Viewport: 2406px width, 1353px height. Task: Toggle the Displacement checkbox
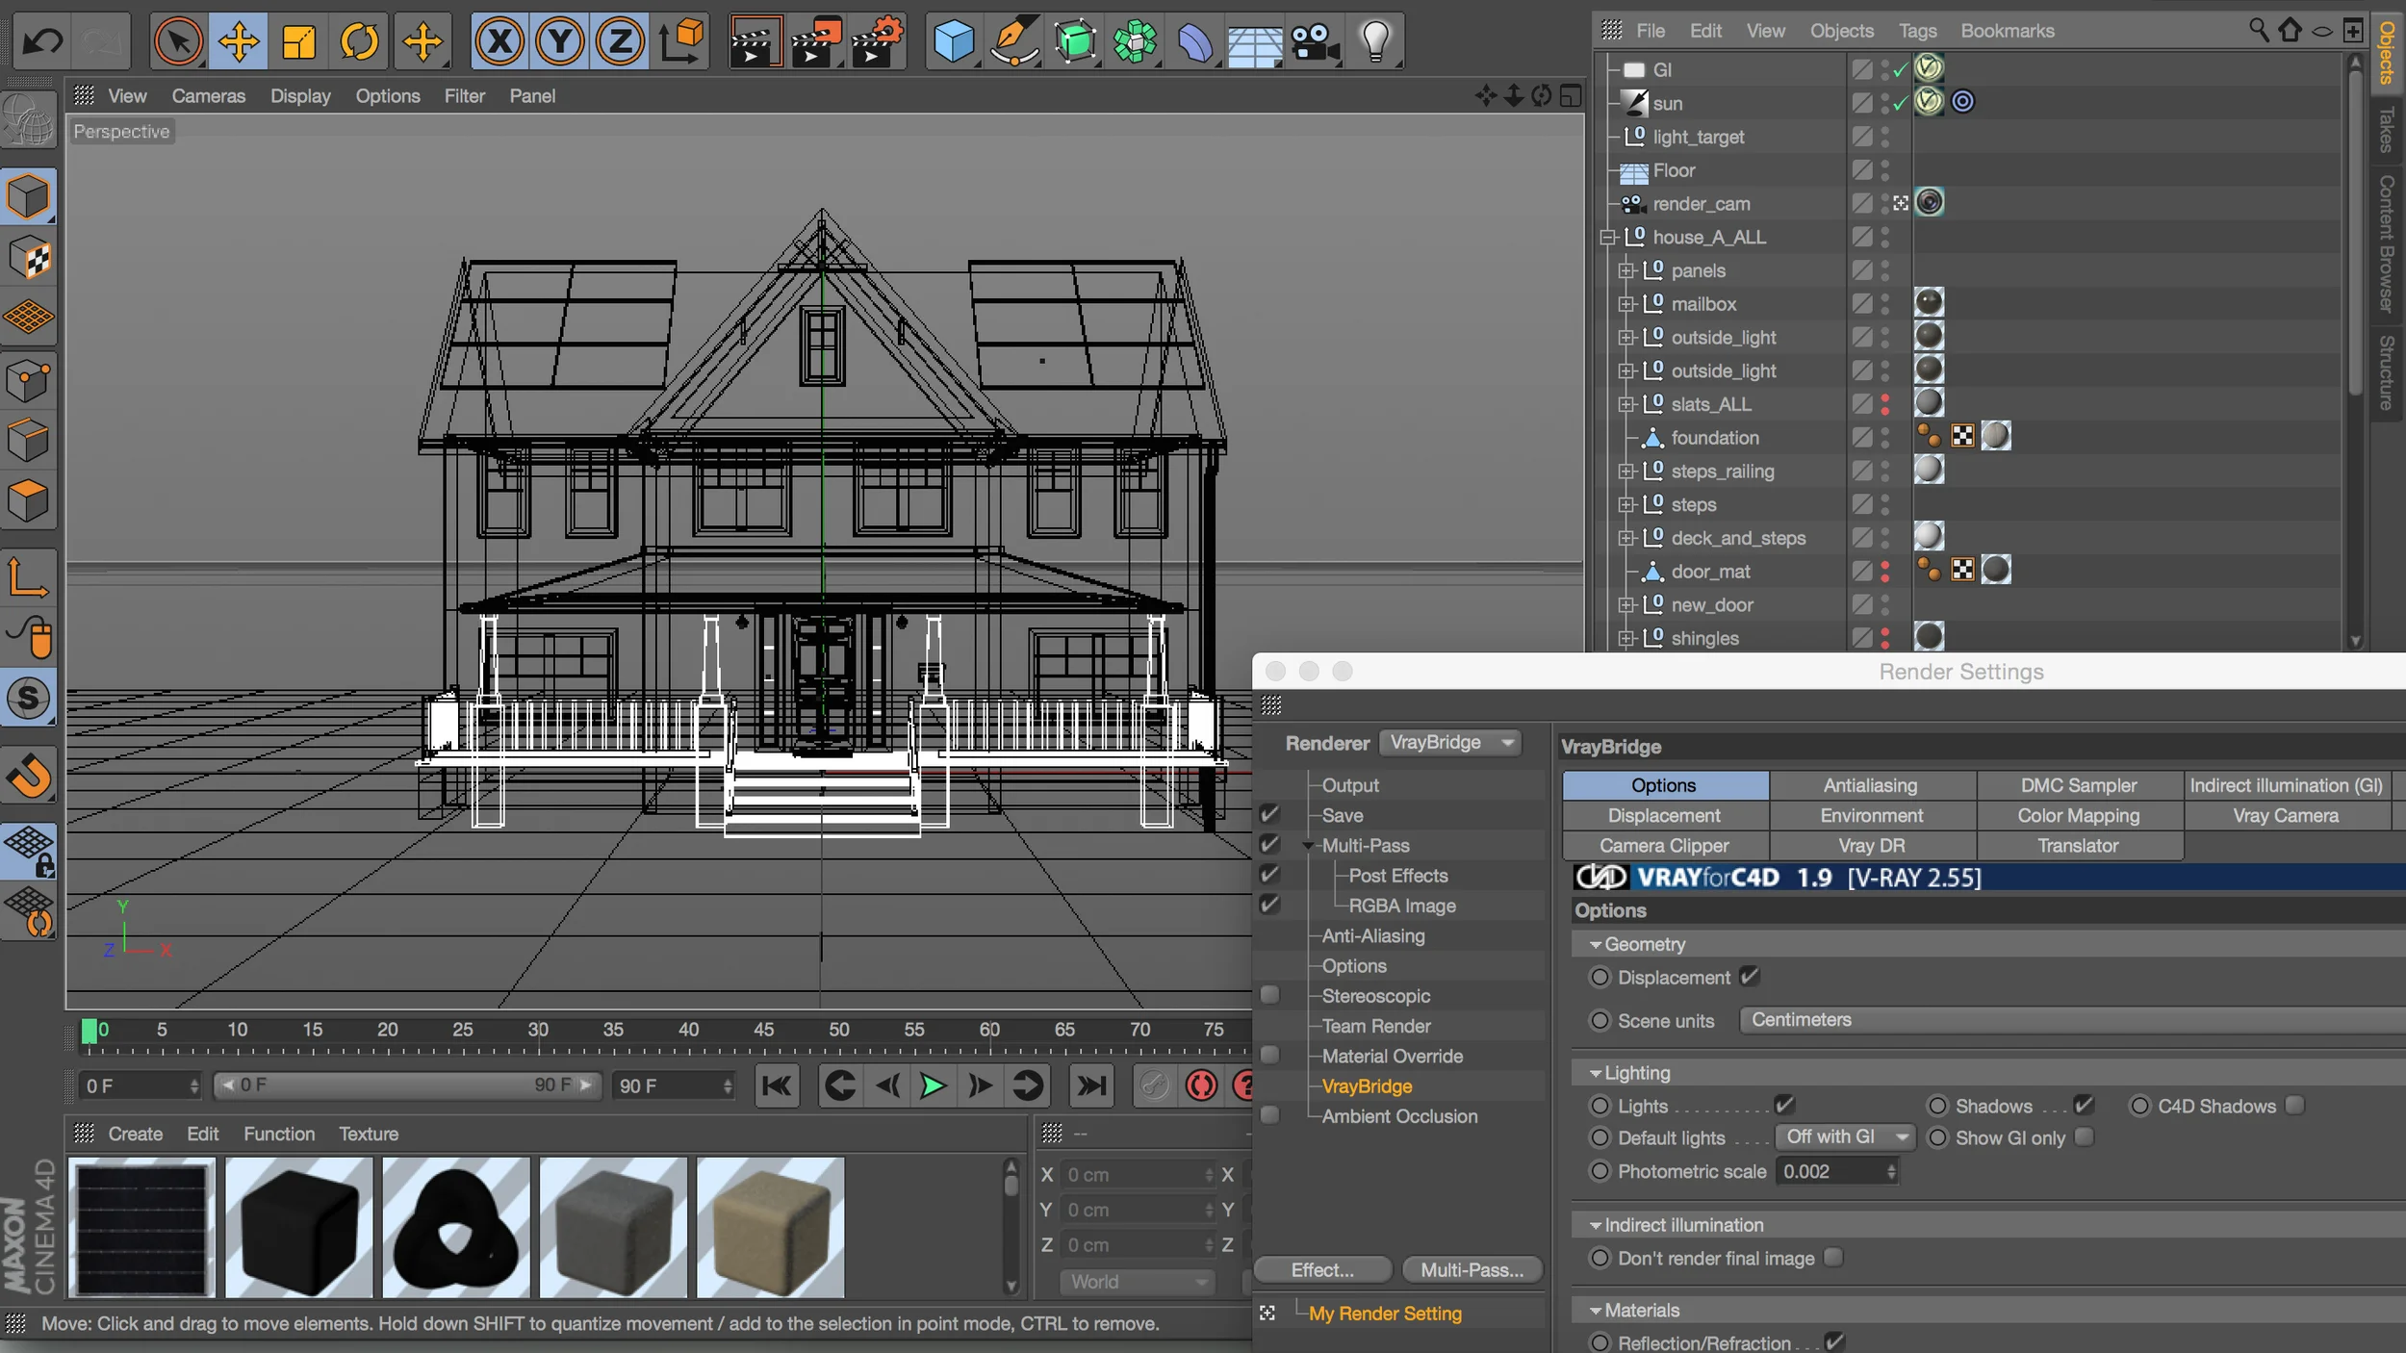click(1750, 977)
